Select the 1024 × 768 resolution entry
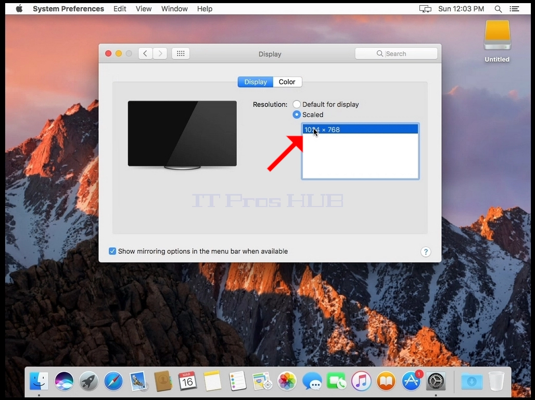This screenshot has height=400, width=535. [360, 130]
